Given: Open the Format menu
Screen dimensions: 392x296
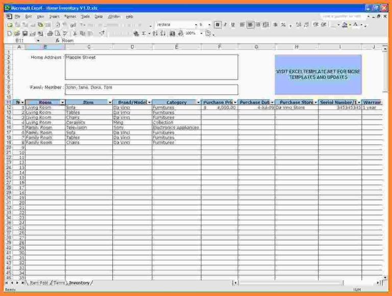Looking at the screenshot, I should pos(70,16).
